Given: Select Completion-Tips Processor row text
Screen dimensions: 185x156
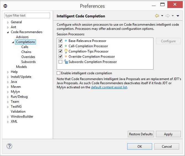Looking at the screenshot, I should tap(88, 51).
